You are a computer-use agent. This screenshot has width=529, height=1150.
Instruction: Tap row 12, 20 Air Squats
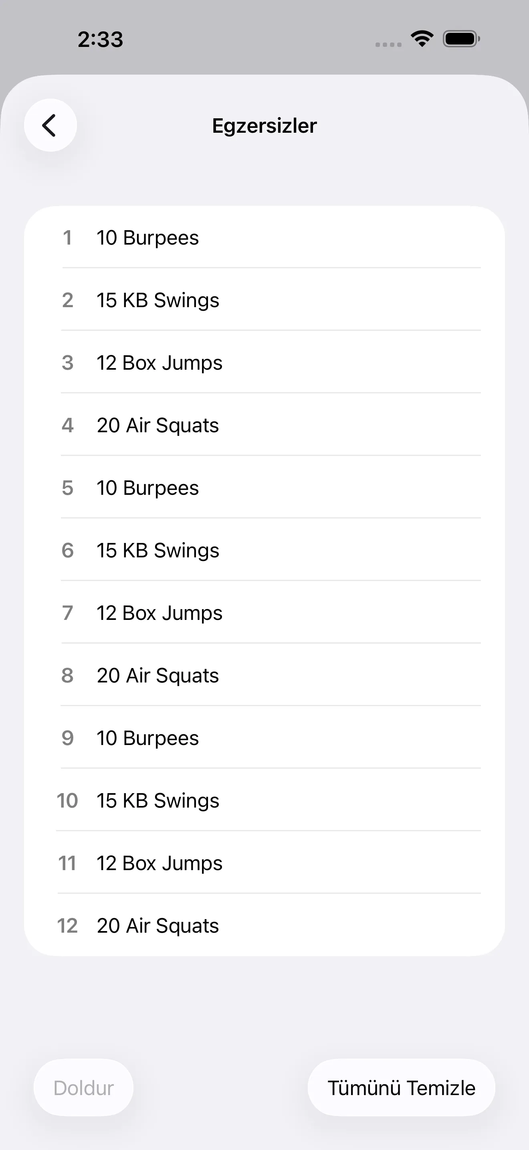coord(264,925)
